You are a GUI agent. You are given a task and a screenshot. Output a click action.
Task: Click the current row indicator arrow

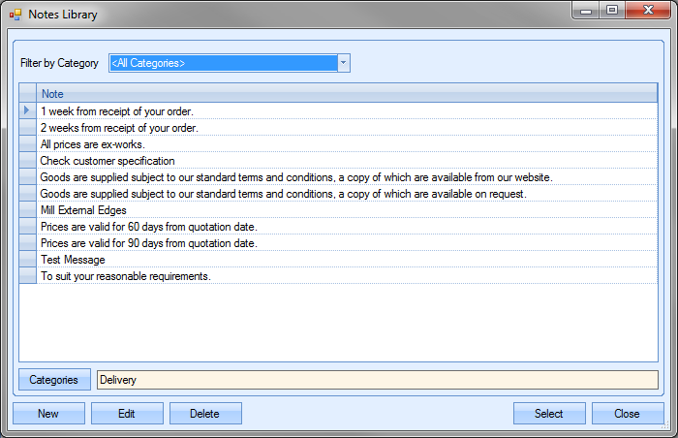pyautogui.click(x=27, y=111)
